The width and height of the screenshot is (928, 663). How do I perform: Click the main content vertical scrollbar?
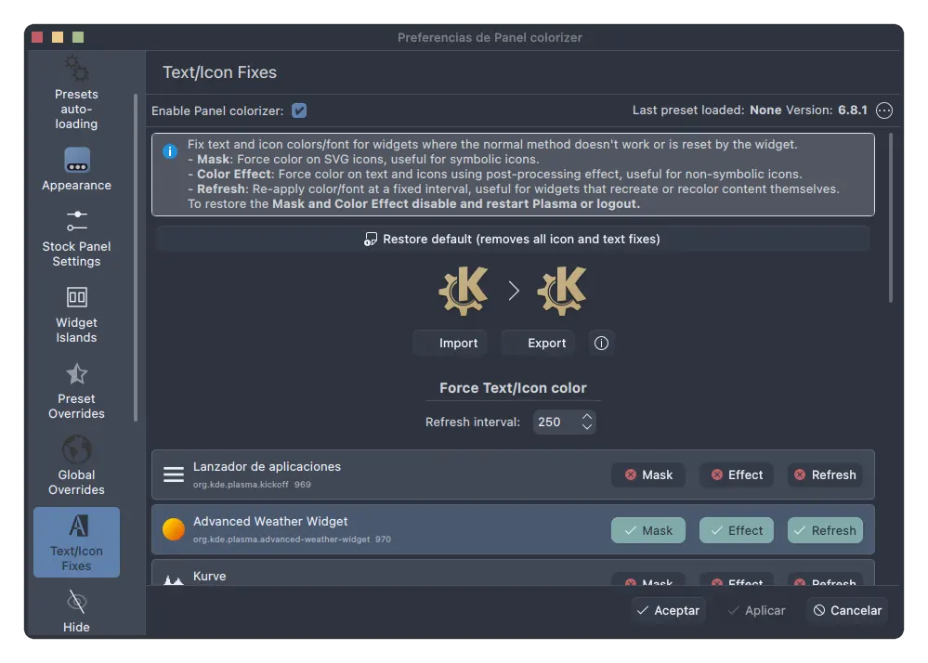coord(891,218)
